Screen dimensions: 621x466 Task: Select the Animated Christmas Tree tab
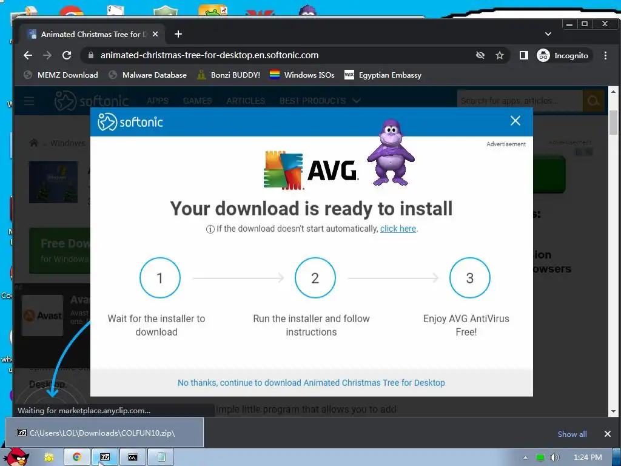point(93,34)
